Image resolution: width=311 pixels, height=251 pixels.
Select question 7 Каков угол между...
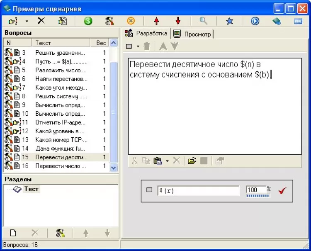(x=56, y=88)
